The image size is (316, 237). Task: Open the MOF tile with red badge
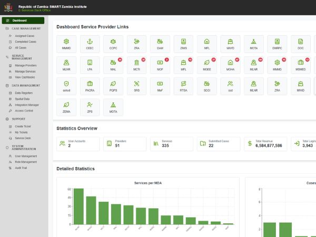[x=160, y=65]
